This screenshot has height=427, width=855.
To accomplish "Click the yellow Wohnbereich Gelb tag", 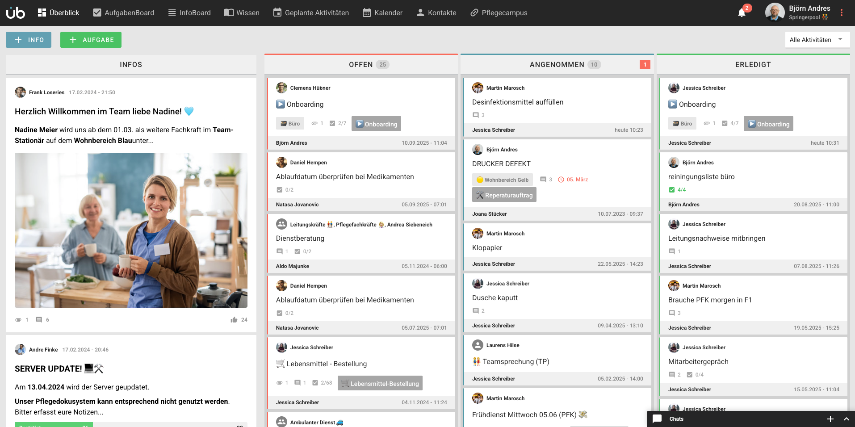I will [x=502, y=180].
